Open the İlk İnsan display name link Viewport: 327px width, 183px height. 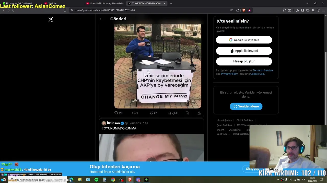[113, 123]
